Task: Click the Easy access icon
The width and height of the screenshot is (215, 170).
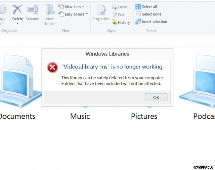Action: coord(61,14)
